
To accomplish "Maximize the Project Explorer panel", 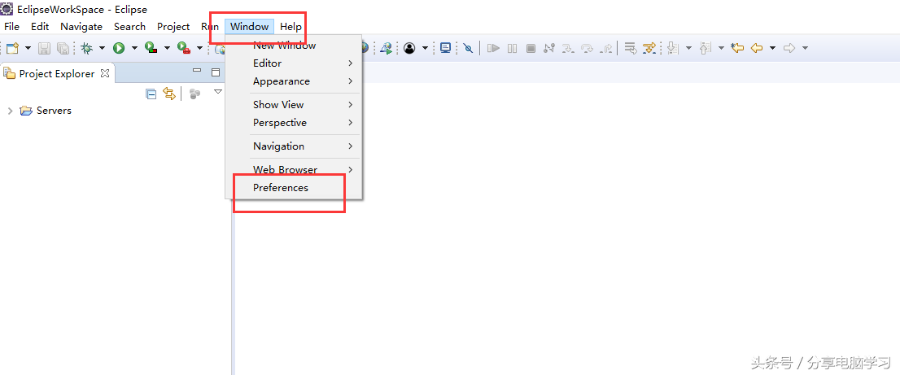I will (216, 72).
